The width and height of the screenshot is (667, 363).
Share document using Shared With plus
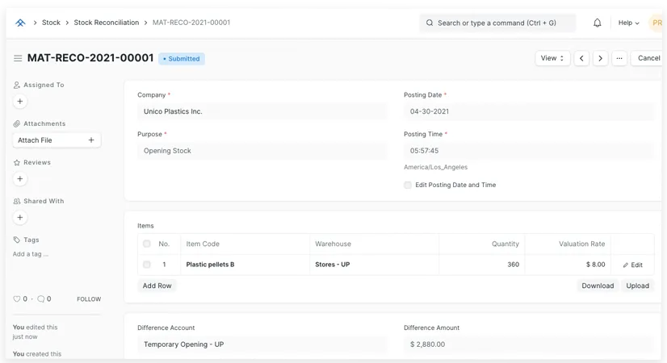pyautogui.click(x=20, y=218)
